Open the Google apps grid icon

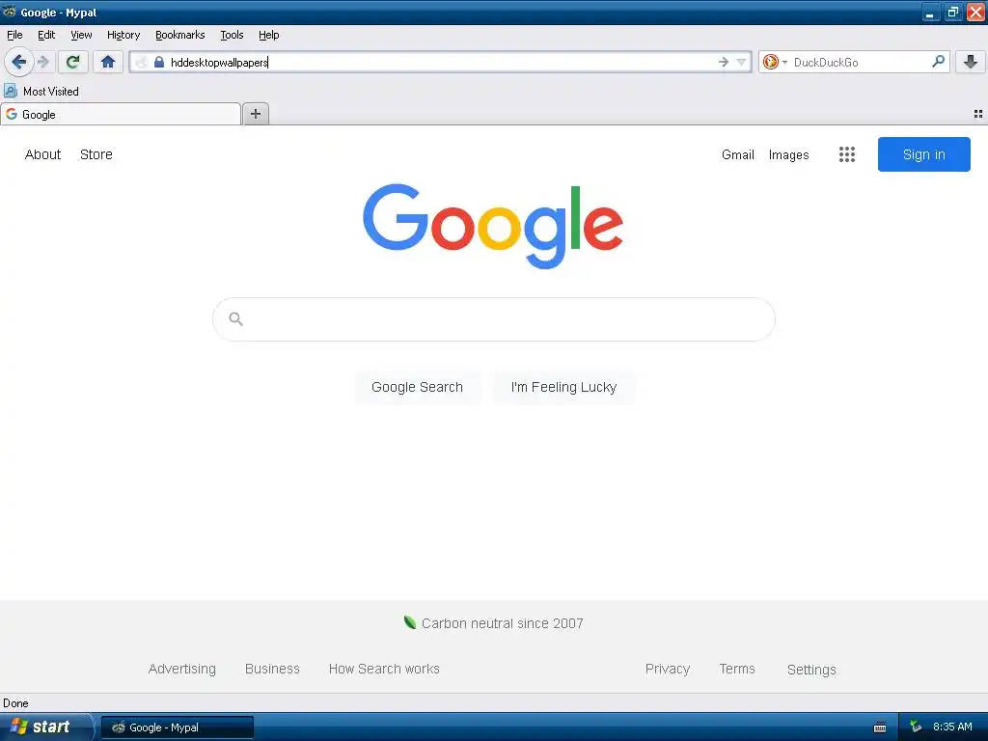[847, 154]
